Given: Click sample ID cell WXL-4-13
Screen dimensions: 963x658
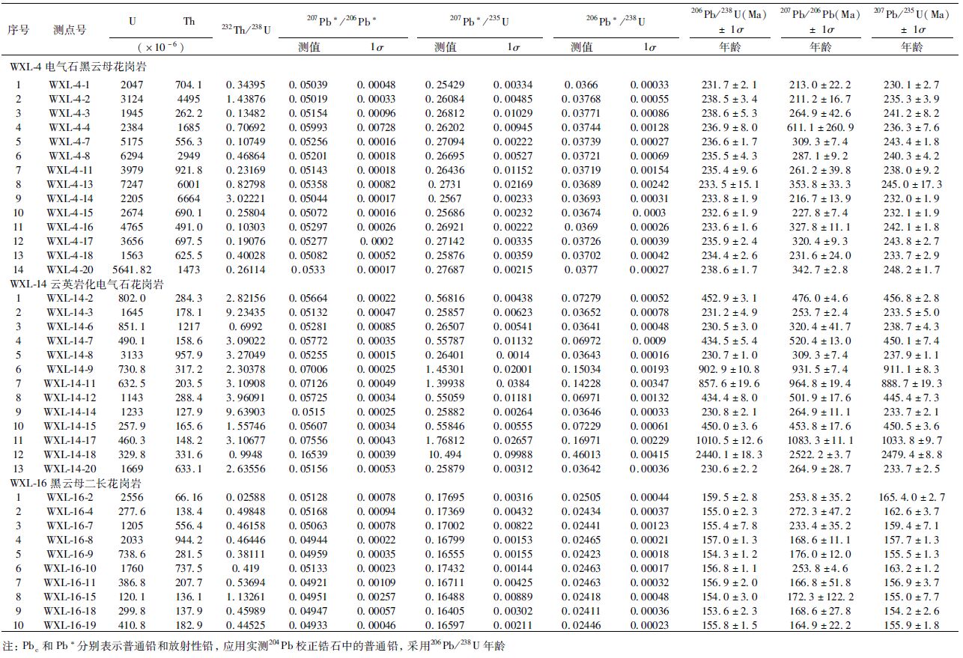Looking at the screenshot, I should coord(70,184).
